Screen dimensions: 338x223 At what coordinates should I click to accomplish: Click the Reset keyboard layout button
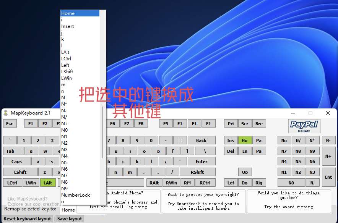27,219
